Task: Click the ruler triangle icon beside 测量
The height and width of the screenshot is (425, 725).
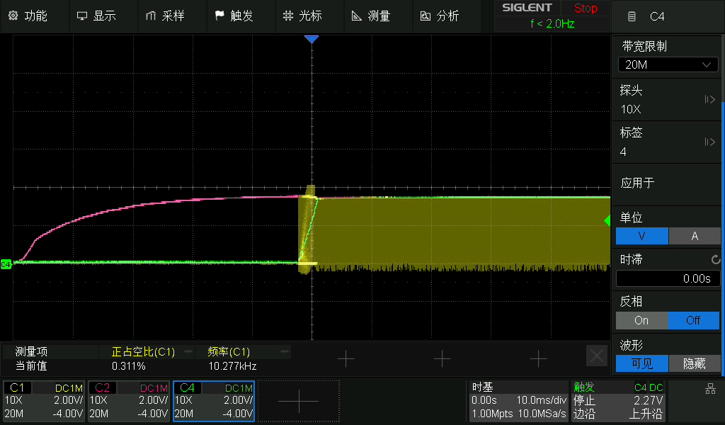Action: point(357,16)
